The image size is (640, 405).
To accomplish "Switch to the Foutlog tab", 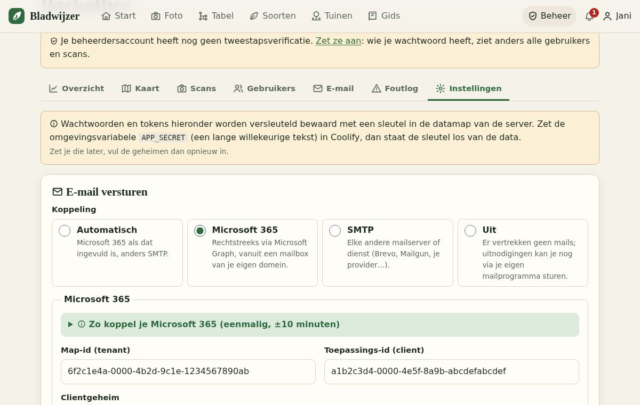I will click(x=395, y=88).
